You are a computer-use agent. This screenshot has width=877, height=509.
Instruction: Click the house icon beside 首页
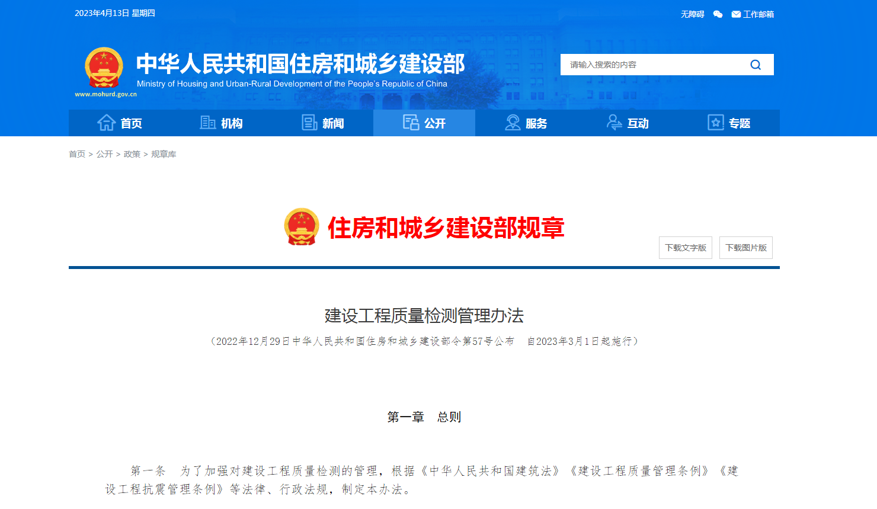click(107, 123)
